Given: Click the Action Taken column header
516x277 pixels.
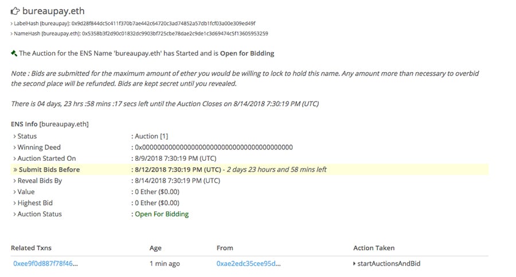Looking at the screenshot, I should [x=374, y=248].
